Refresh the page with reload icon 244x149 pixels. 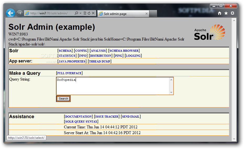(x=89, y=13)
